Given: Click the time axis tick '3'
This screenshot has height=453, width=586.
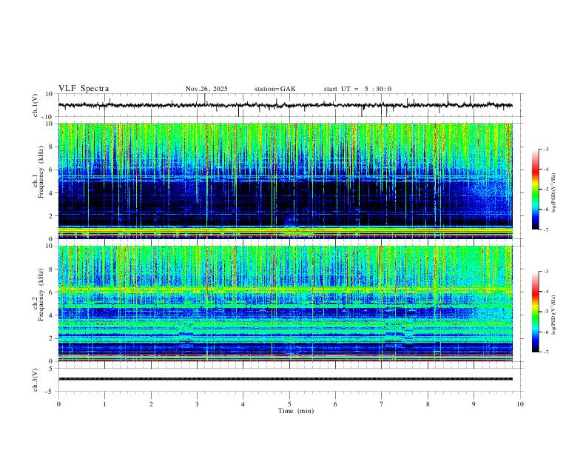Looking at the screenshot, I should [x=197, y=404].
